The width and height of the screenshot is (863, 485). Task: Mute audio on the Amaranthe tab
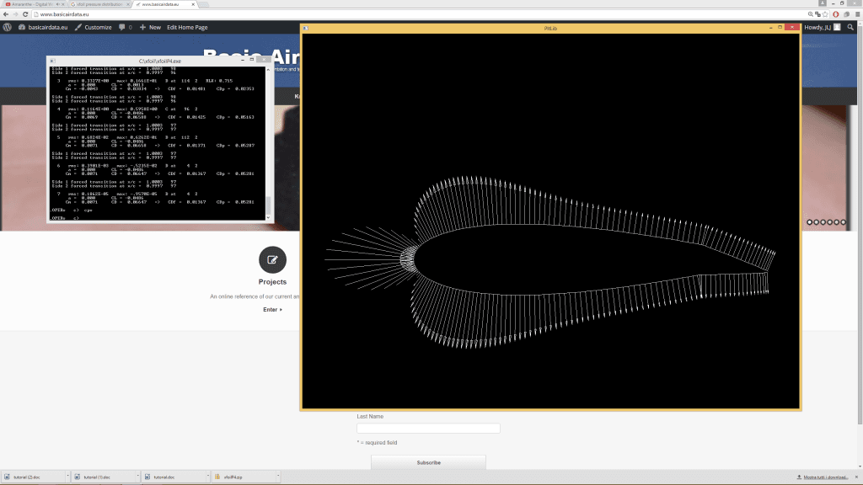click(57, 4)
